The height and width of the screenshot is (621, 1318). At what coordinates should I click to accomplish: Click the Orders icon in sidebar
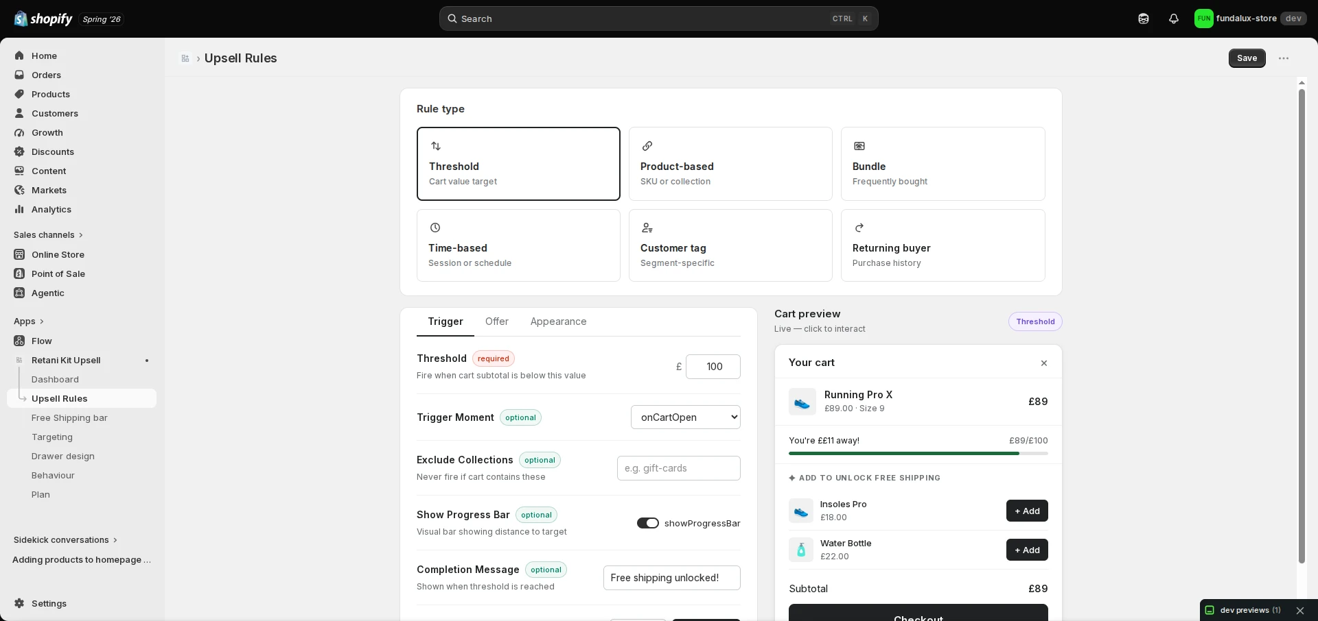click(x=19, y=75)
